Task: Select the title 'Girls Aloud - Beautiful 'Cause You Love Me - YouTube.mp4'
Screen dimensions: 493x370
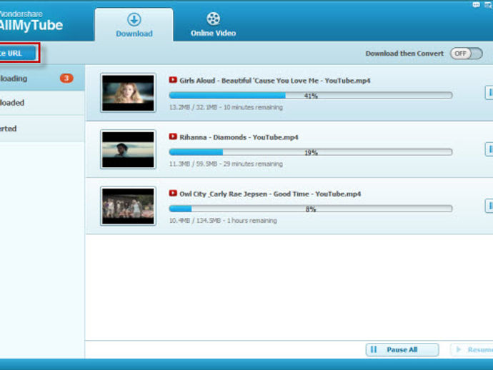Action: 275,81
